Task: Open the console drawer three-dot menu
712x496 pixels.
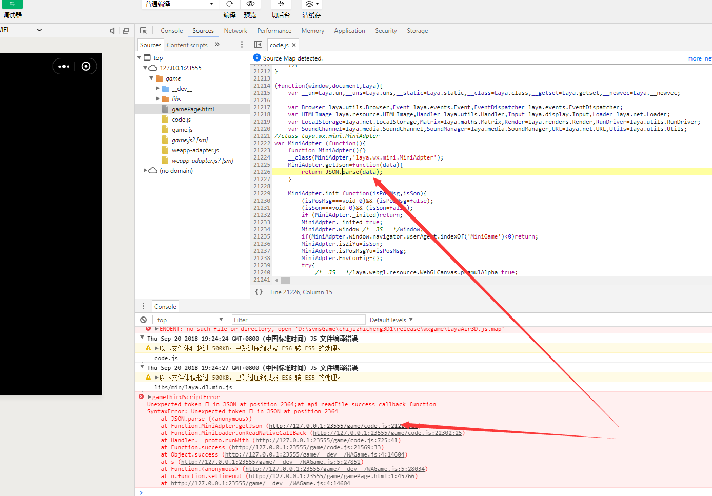Action: click(x=143, y=306)
